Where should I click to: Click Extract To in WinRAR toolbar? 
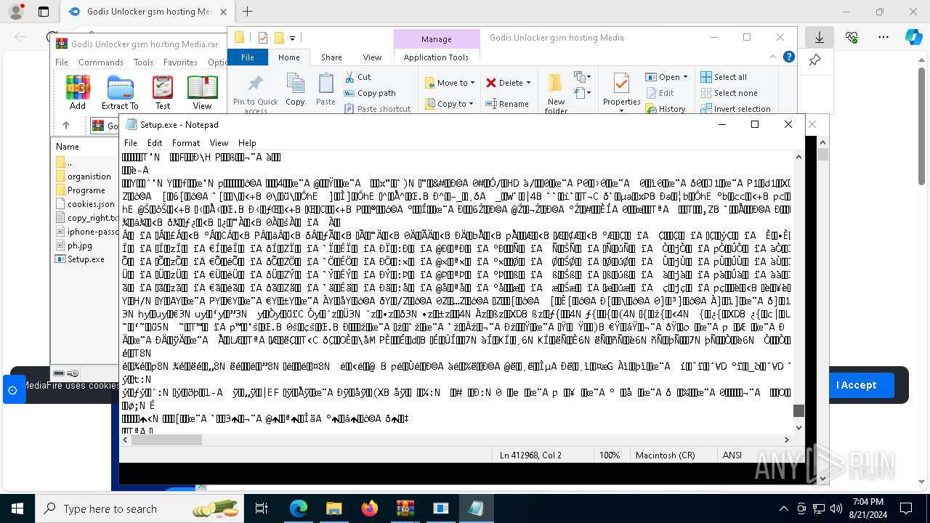click(x=120, y=92)
